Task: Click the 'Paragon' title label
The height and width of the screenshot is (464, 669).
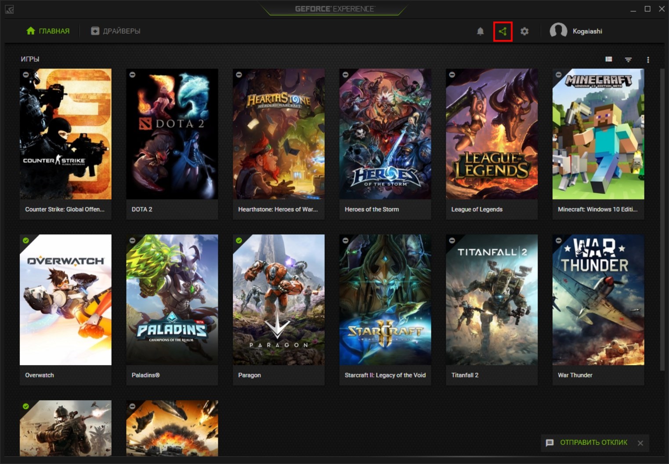Action: point(250,375)
